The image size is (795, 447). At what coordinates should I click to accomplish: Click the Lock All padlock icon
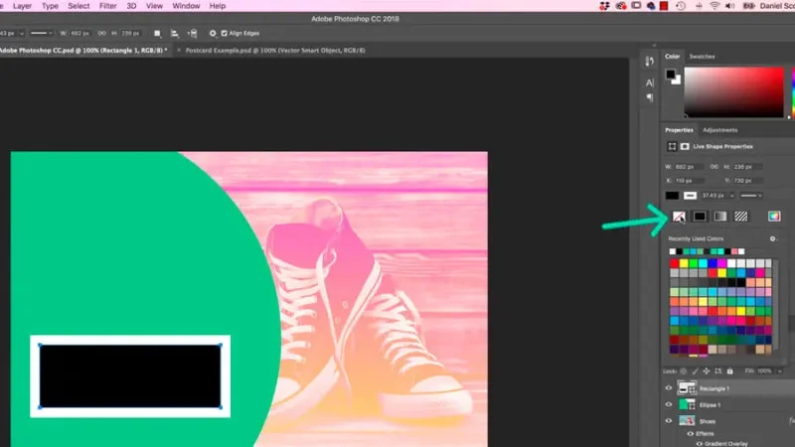pyautogui.click(x=729, y=372)
